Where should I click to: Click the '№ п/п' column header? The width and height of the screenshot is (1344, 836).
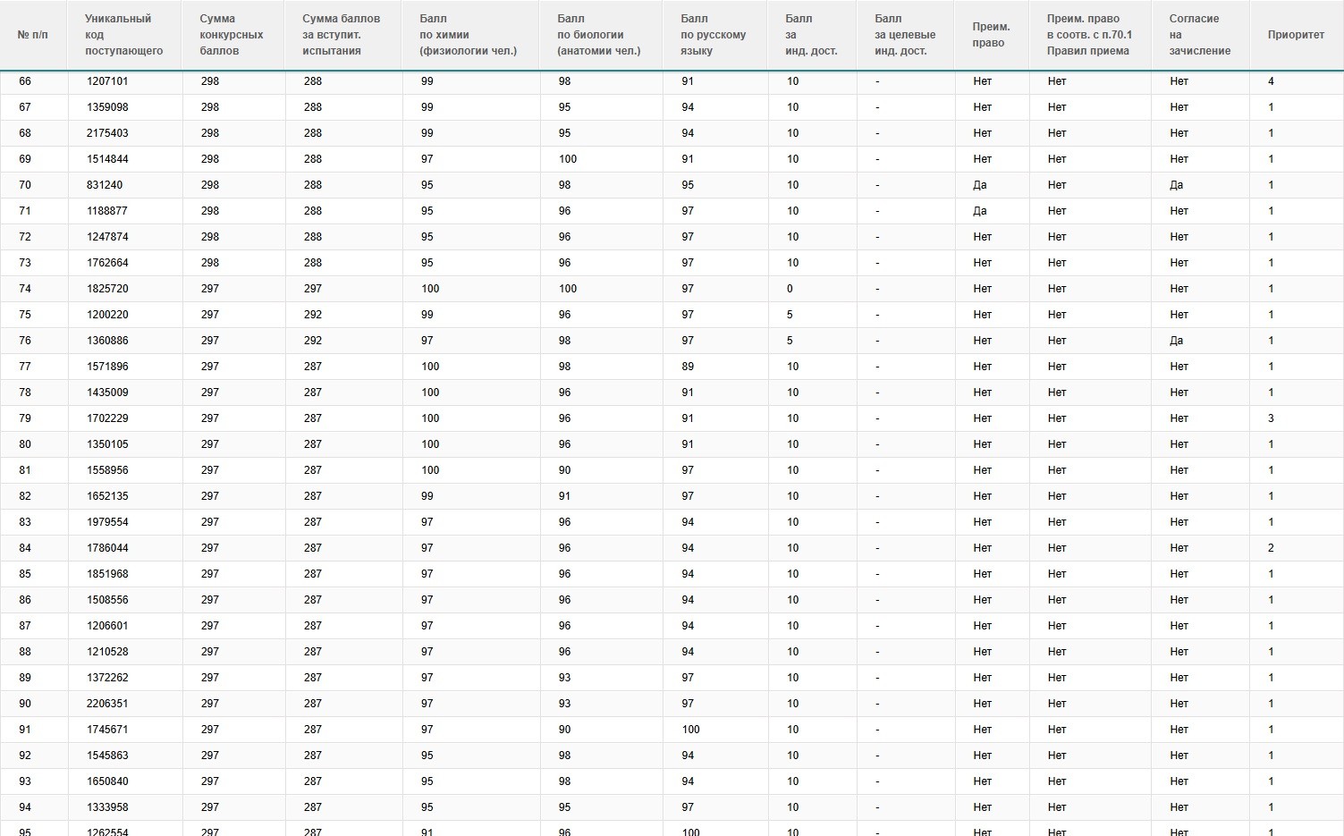click(x=33, y=35)
